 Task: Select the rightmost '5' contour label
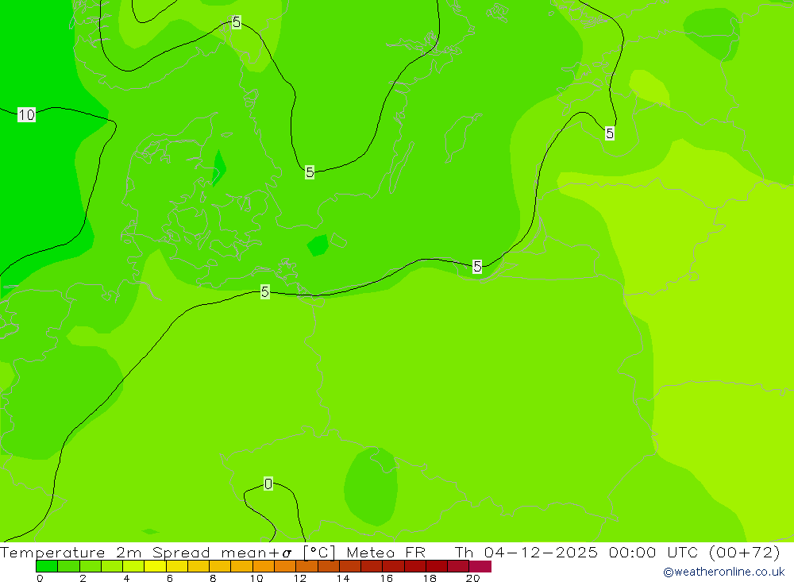[610, 133]
